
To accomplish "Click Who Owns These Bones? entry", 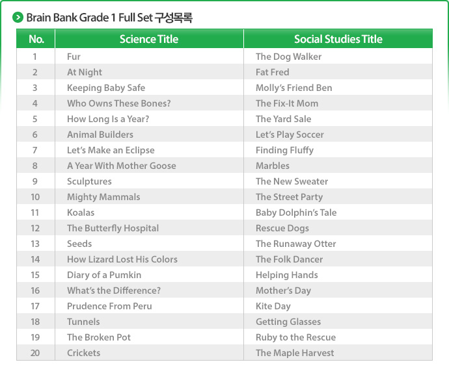I will (x=118, y=103).
